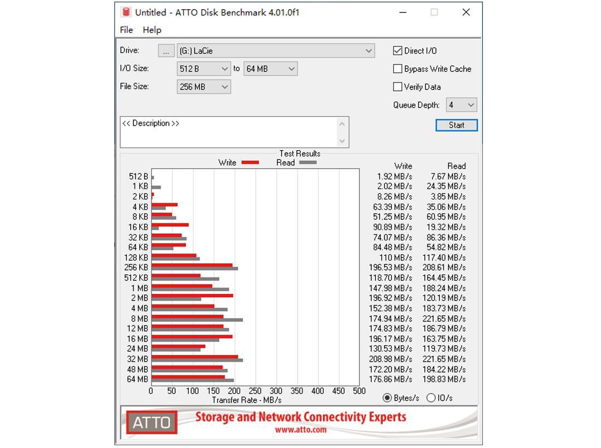Viewport: 601px width, 448px height.
Task: Click the gray Read legend swatch
Action: (x=308, y=163)
